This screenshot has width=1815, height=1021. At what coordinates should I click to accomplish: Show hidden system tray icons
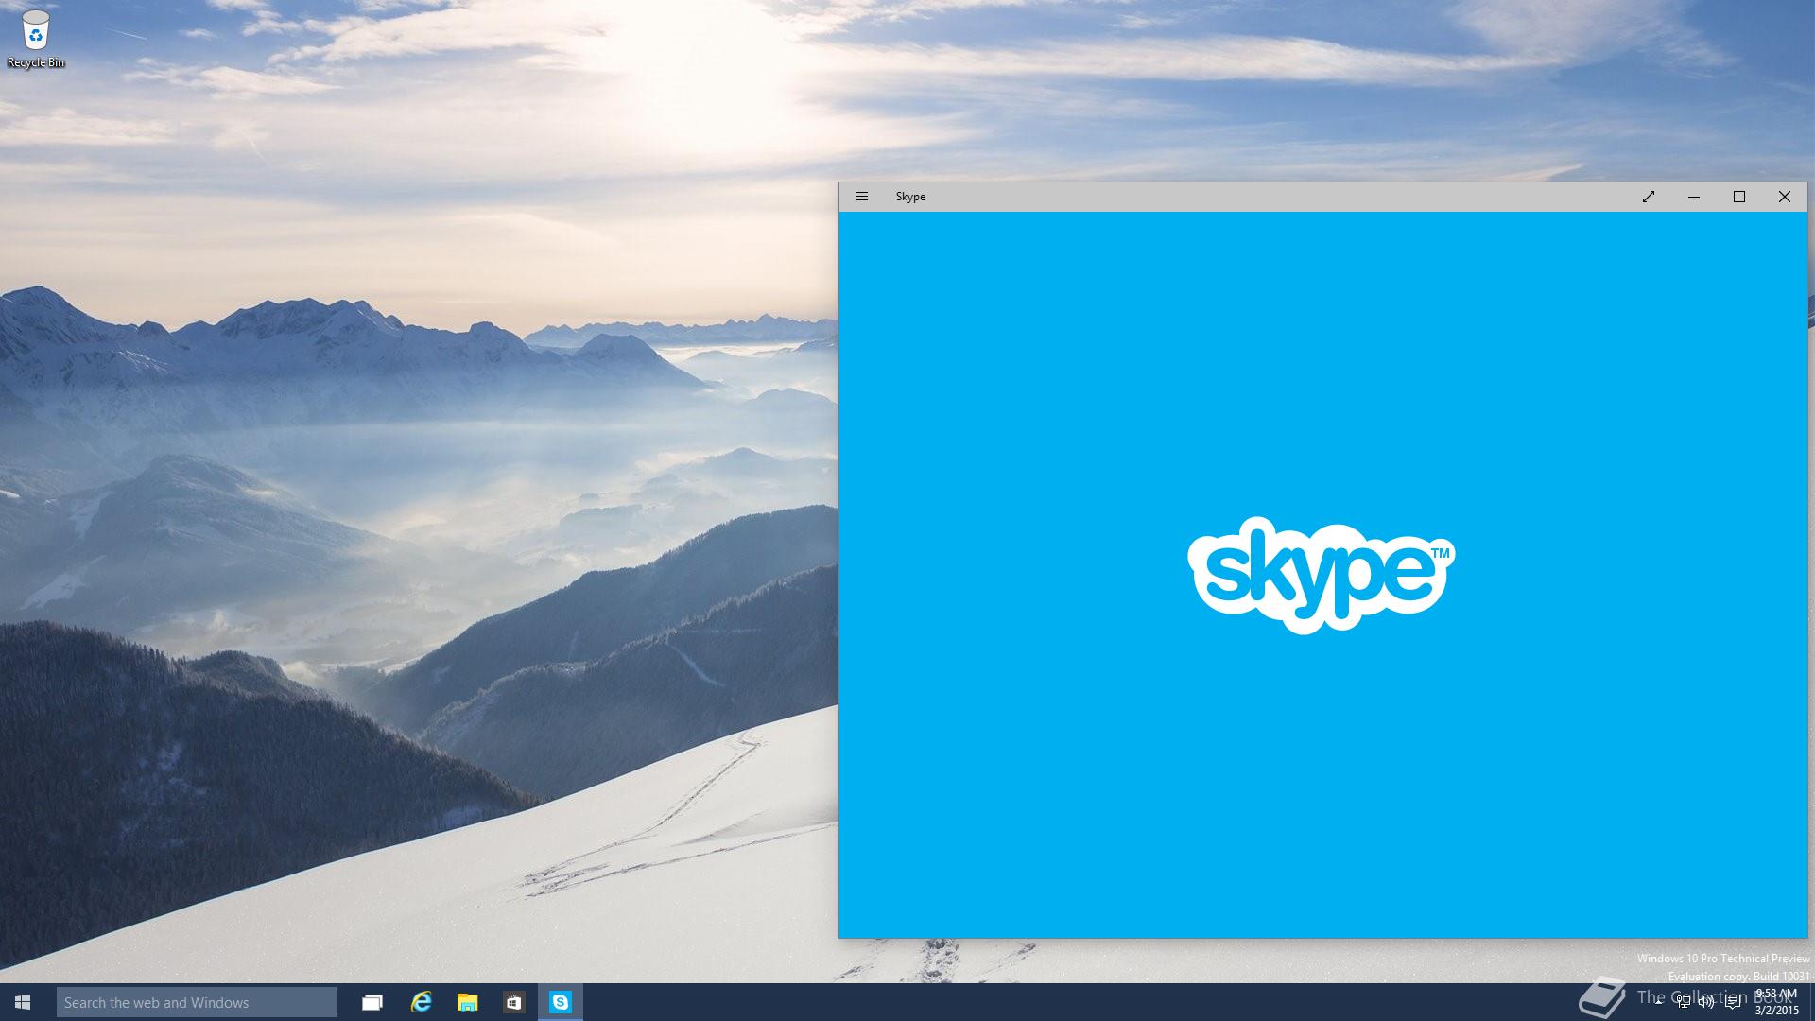click(1658, 1002)
